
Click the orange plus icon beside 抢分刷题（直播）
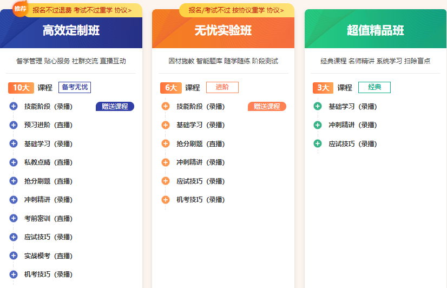tap(166, 144)
